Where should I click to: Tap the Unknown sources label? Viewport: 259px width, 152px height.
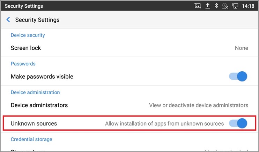point(34,123)
